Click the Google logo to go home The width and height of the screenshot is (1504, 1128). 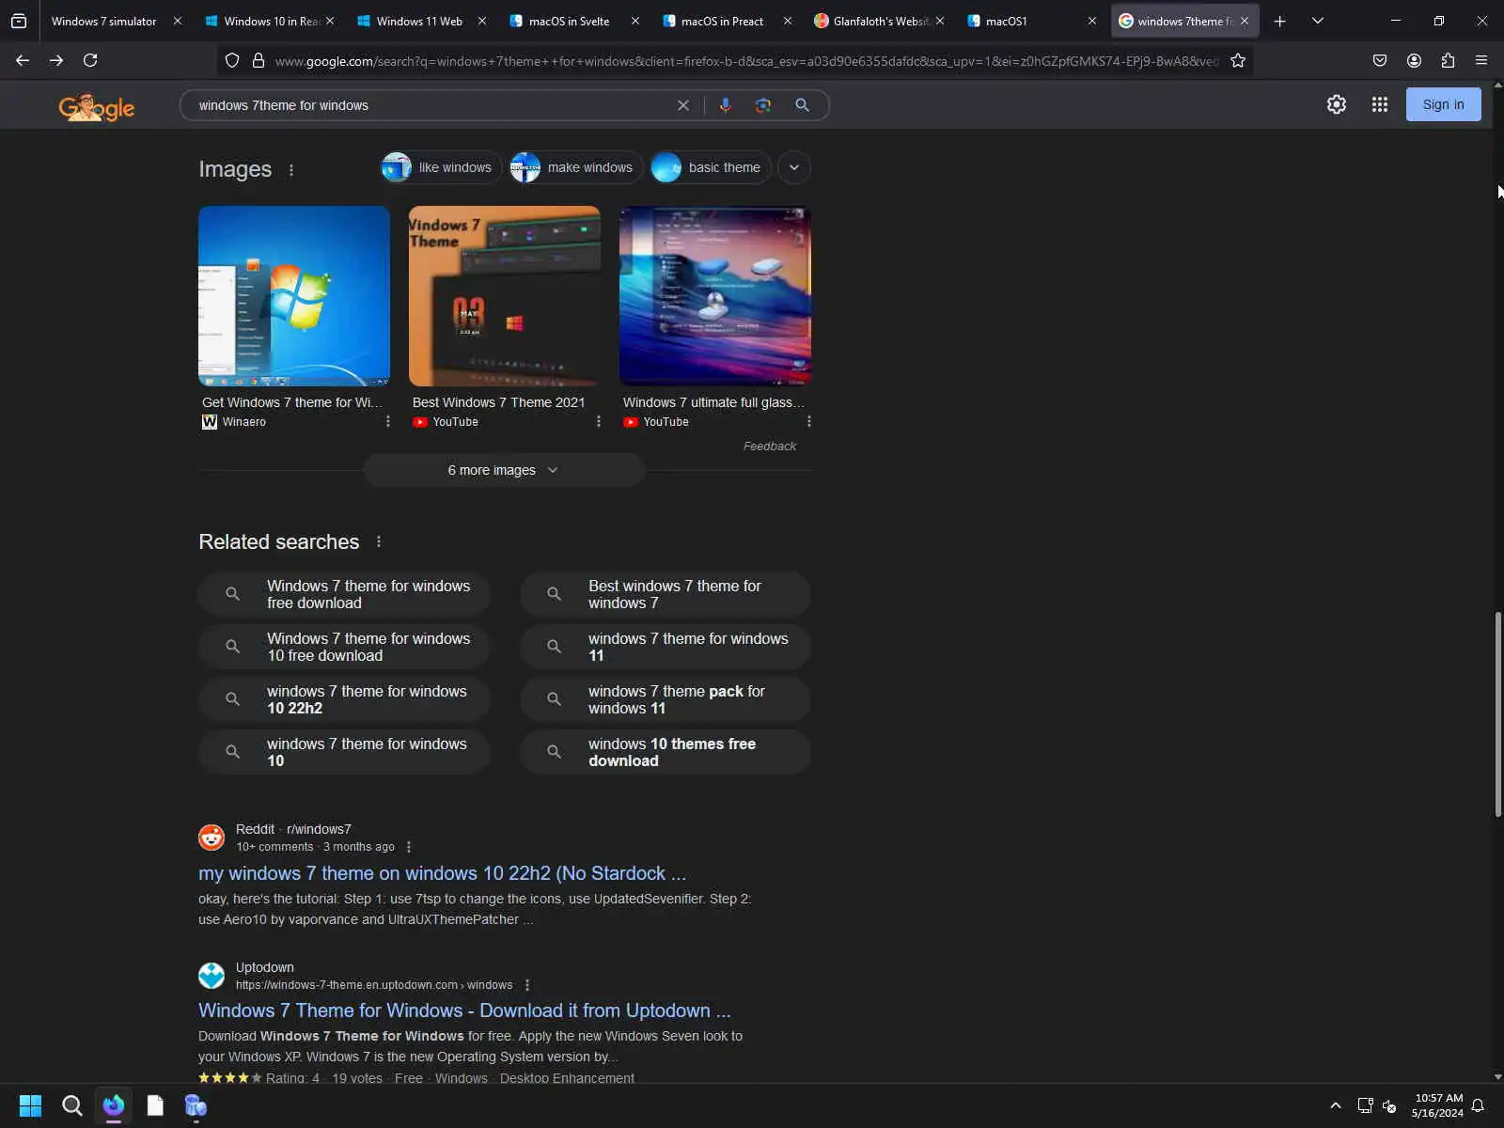click(97, 106)
